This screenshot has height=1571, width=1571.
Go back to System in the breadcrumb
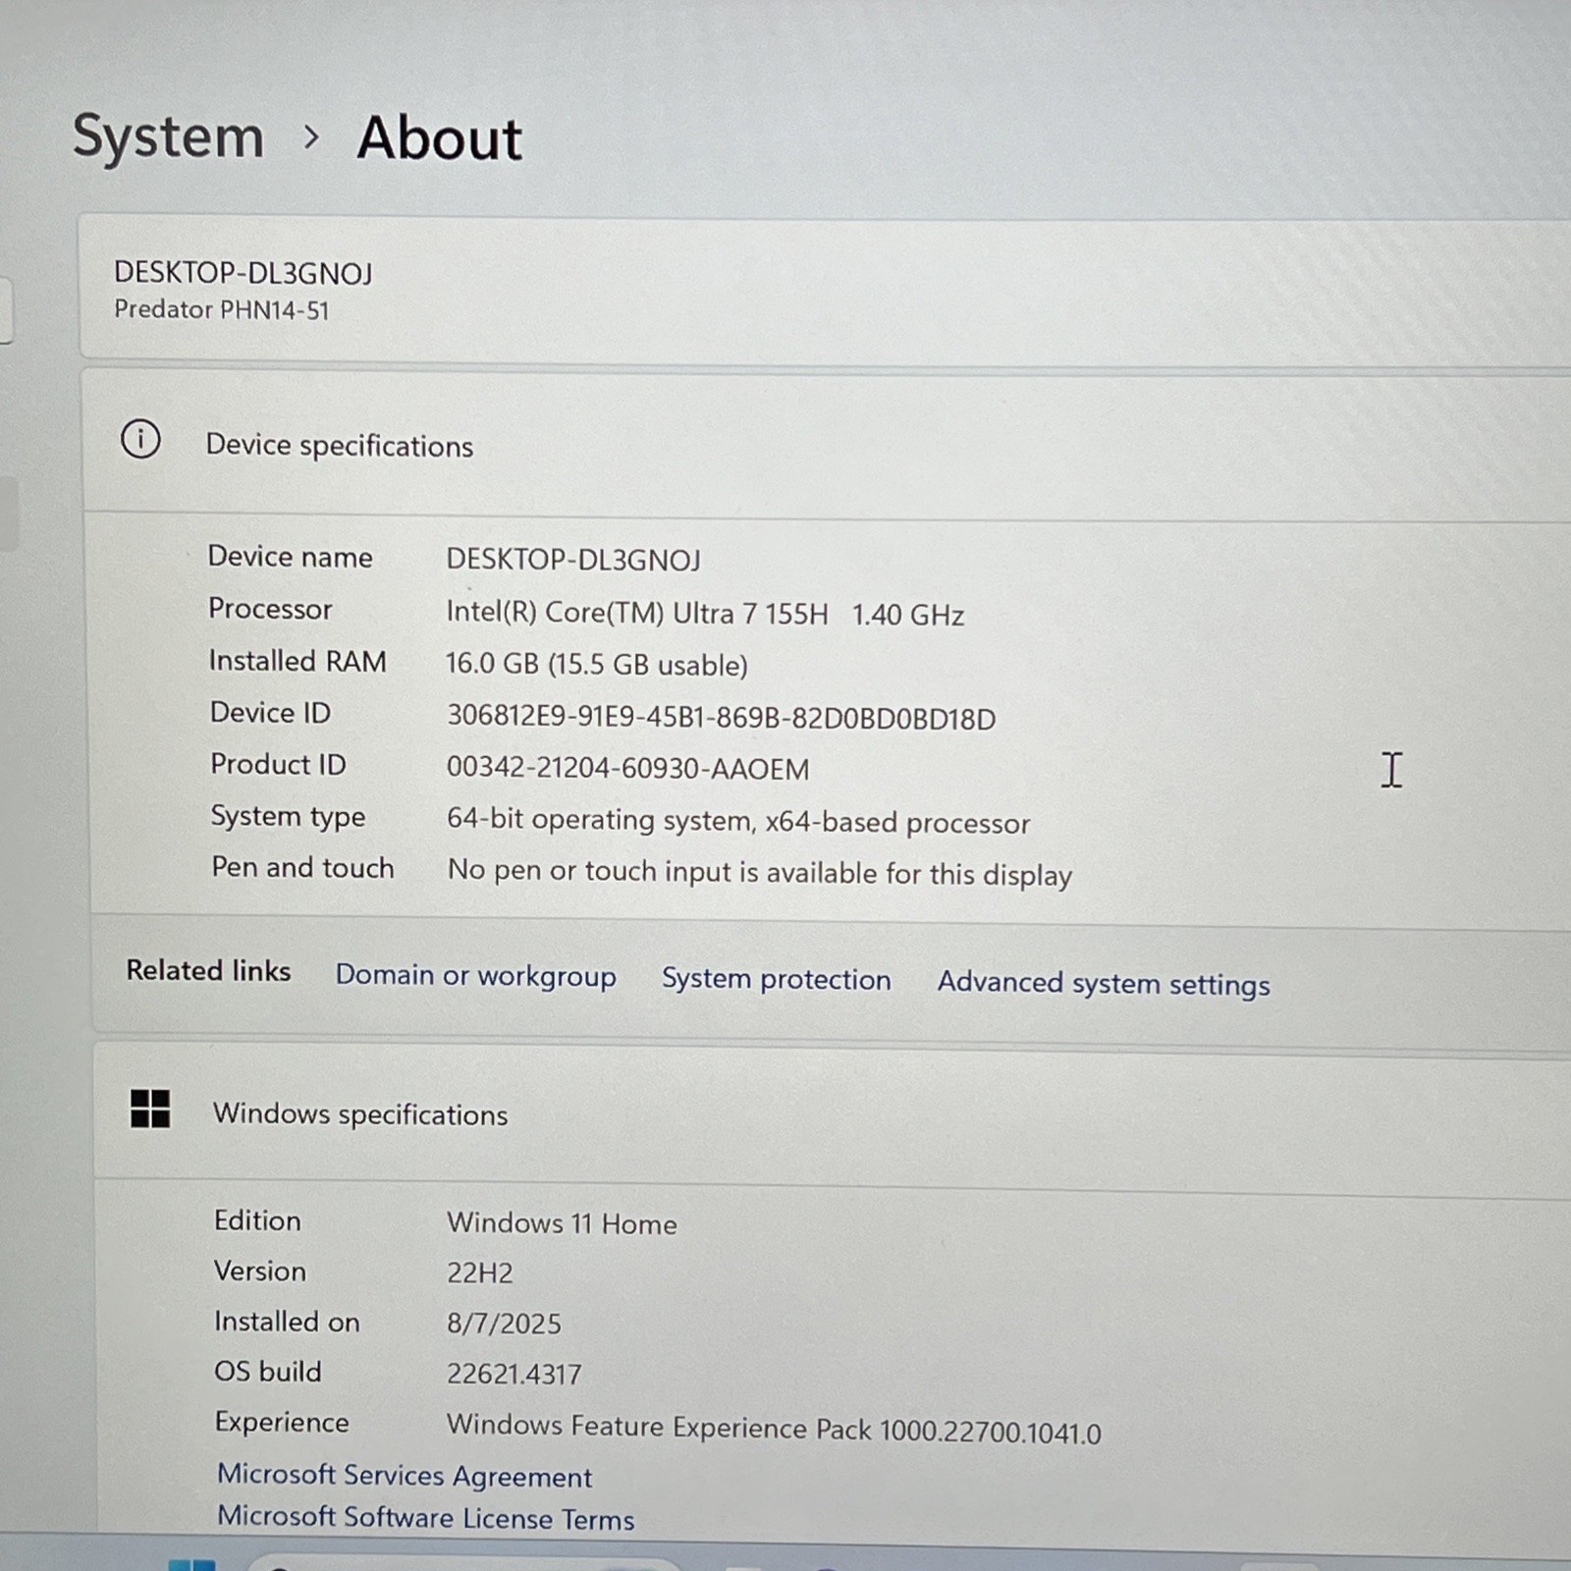click(168, 135)
